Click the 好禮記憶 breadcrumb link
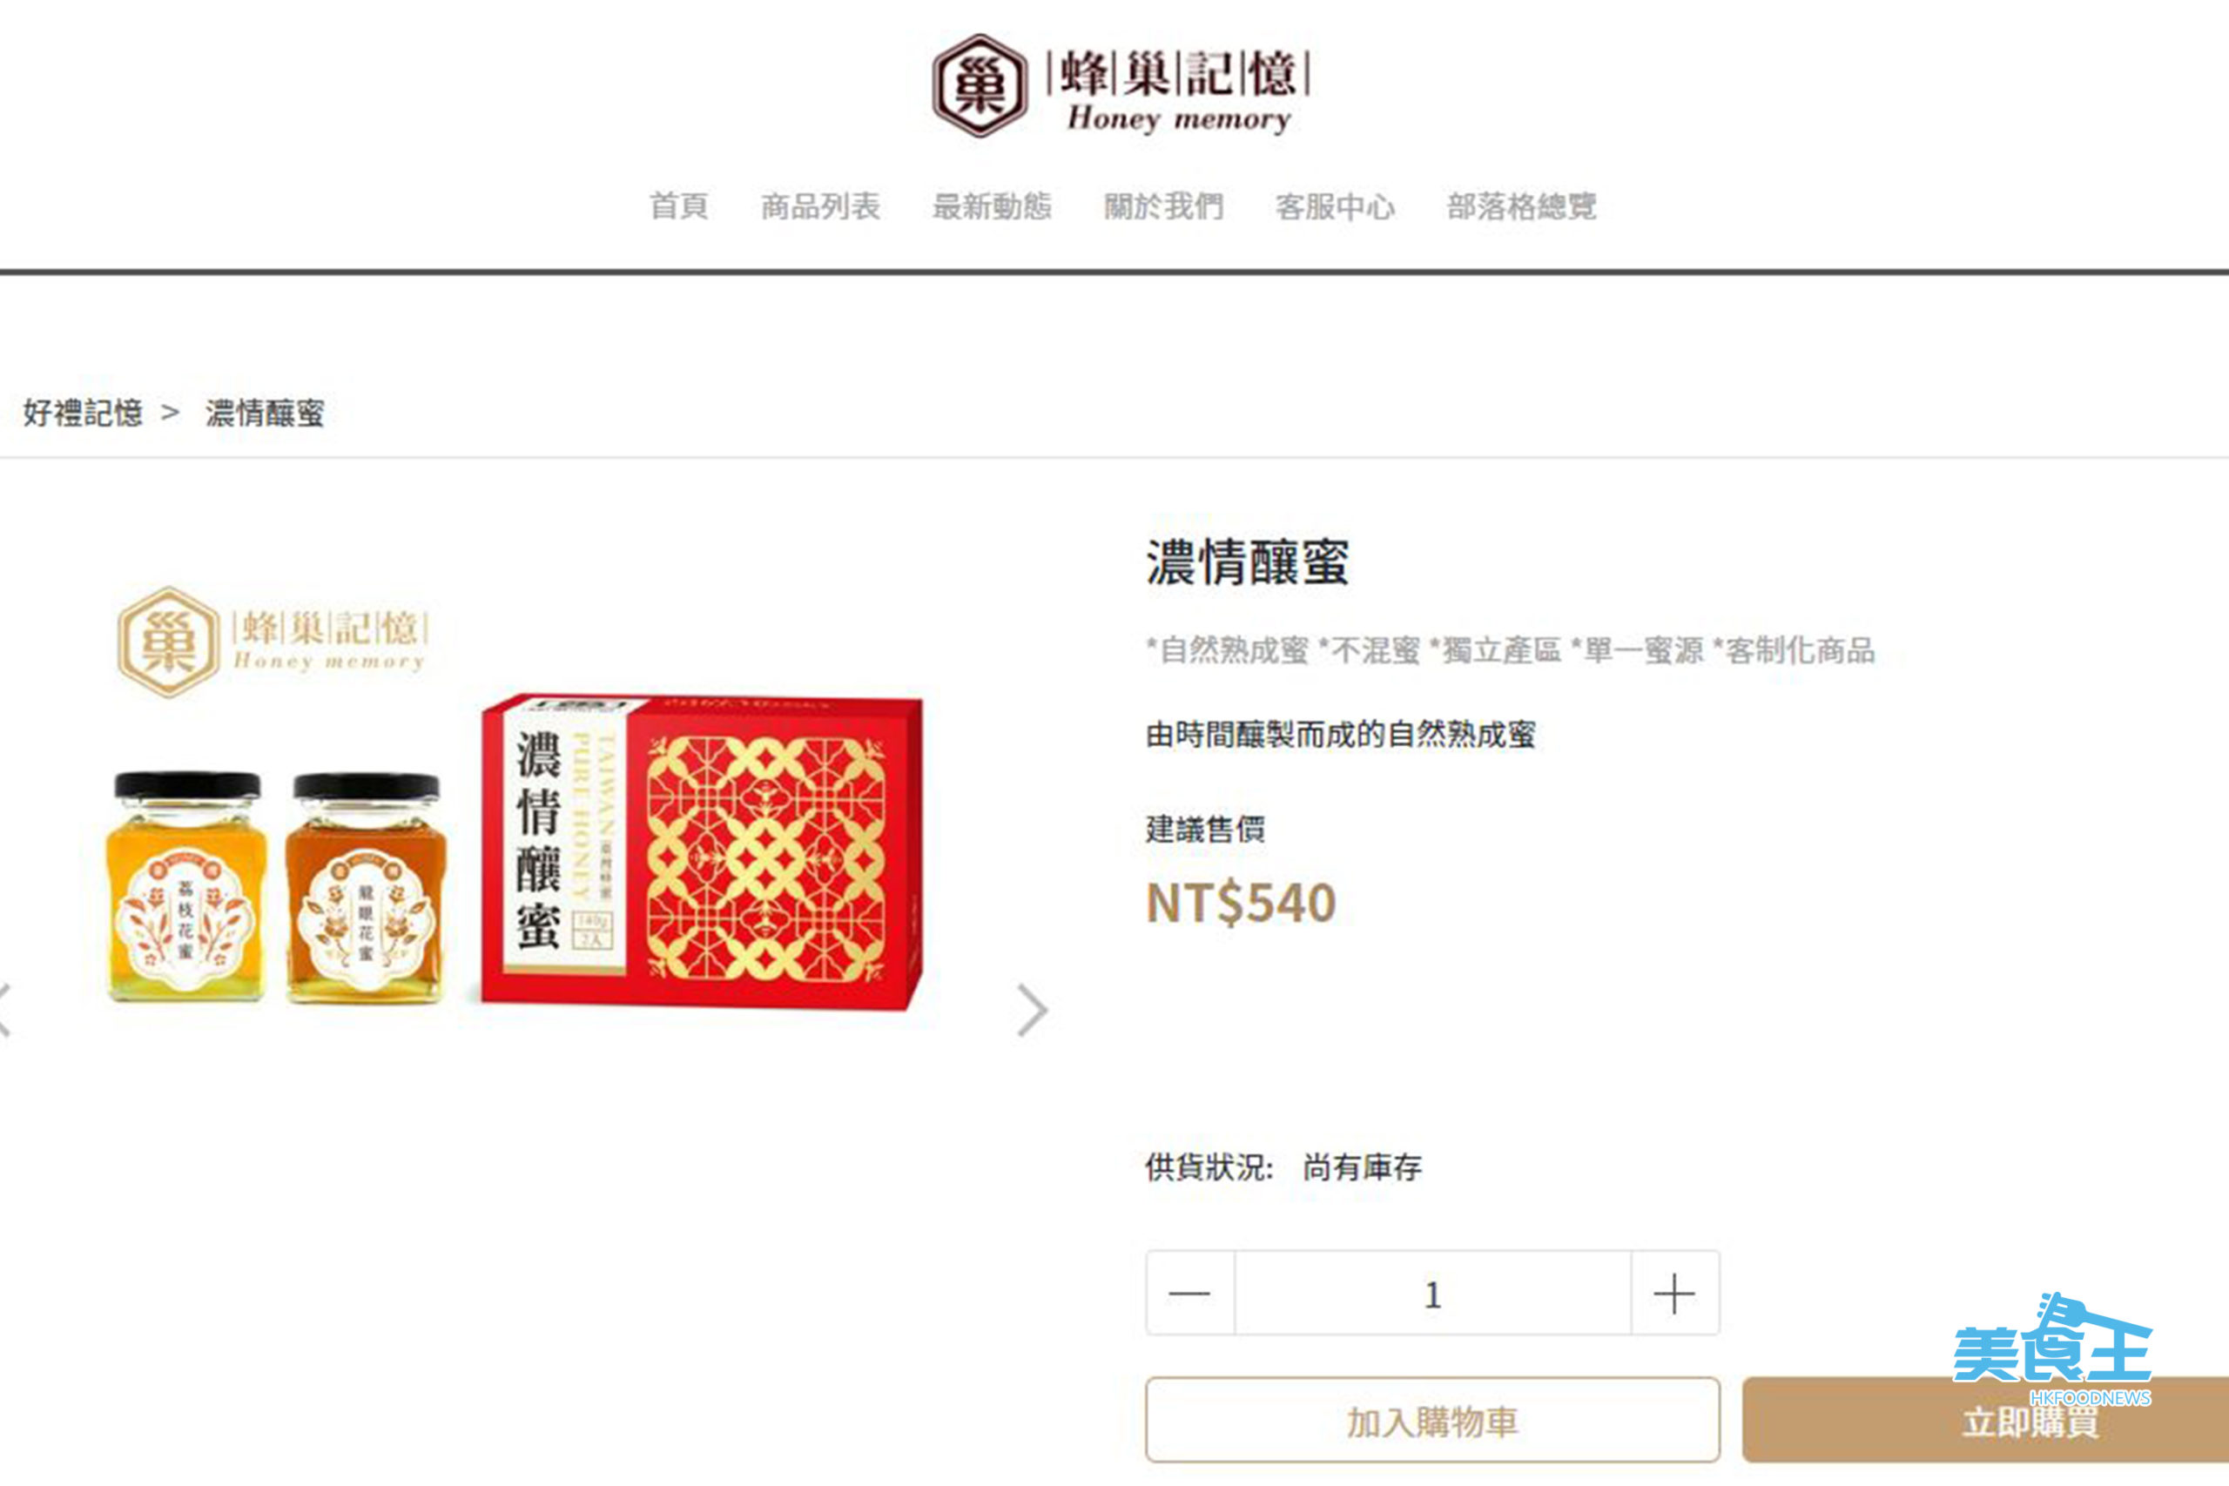Screen dimensions: 2229x1486 (x=84, y=413)
